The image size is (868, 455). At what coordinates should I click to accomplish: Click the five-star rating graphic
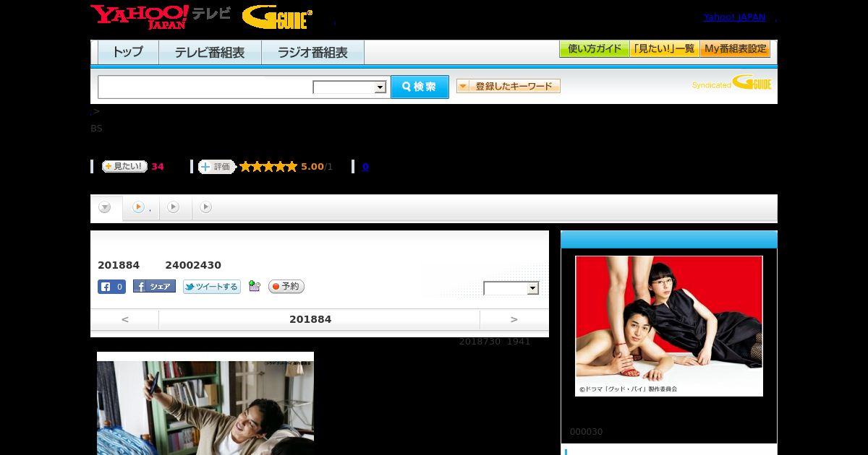[x=268, y=167]
